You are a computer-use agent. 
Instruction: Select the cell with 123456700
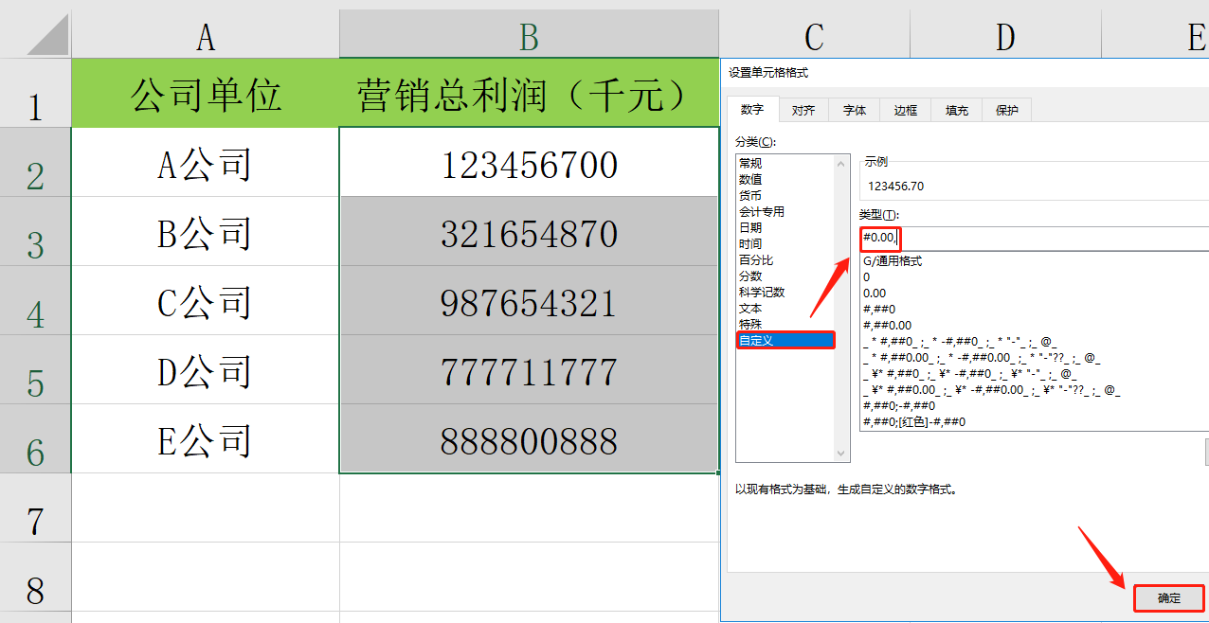pyautogui.click(x=529, y=162)
